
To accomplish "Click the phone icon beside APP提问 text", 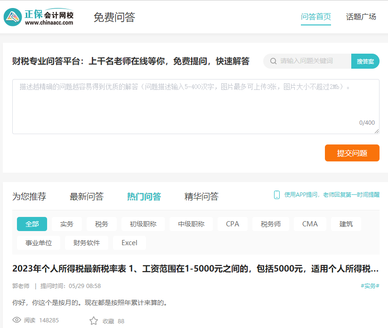I will pyautogui.click(x=277, y=195).
